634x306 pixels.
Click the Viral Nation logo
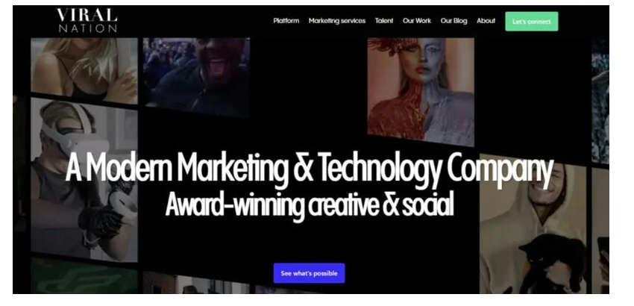pos(87,21)
